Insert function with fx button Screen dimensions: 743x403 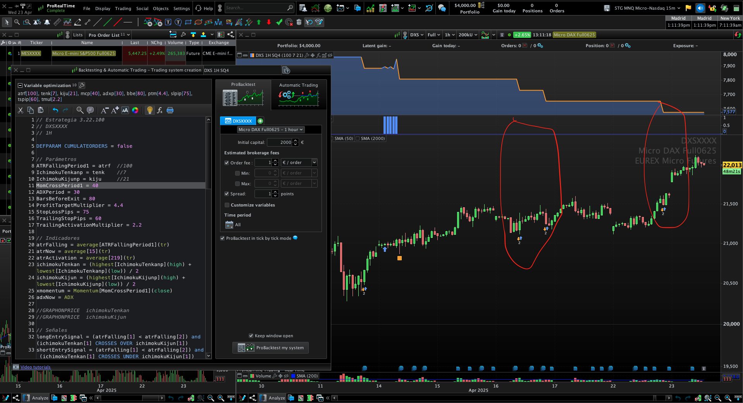pyautogui.click(x=160, y=110)
